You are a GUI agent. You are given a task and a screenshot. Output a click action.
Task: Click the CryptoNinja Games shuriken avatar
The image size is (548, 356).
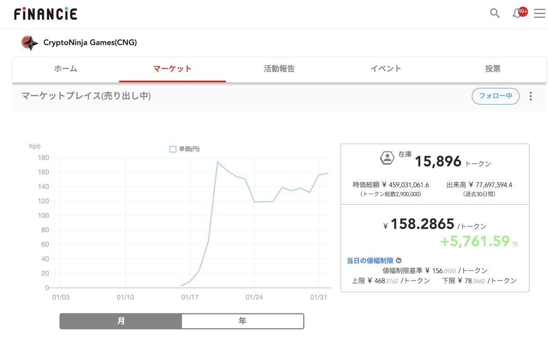pyautogui.click(x=30, y=43)
